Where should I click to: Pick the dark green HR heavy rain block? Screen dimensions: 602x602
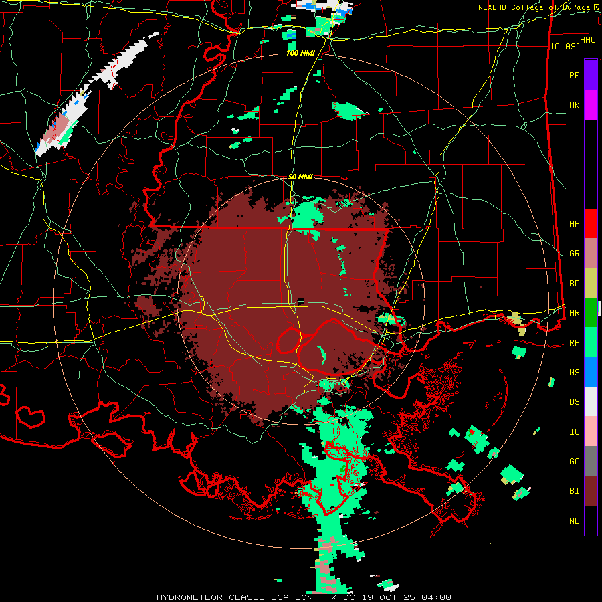tap(591, 313)
